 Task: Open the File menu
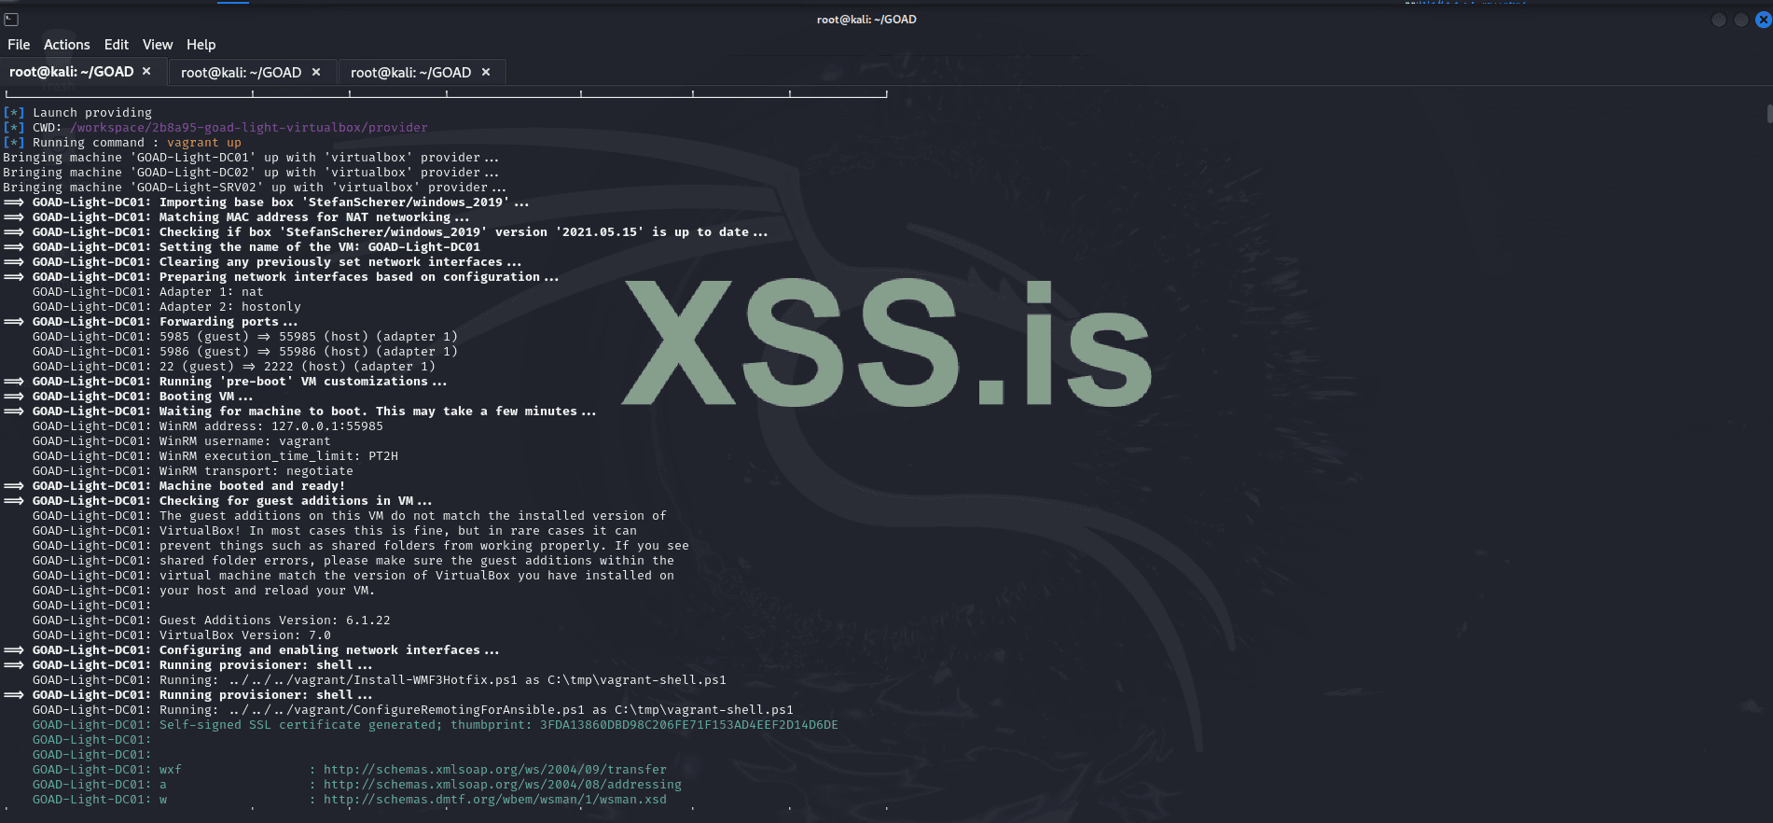(19, 45)
